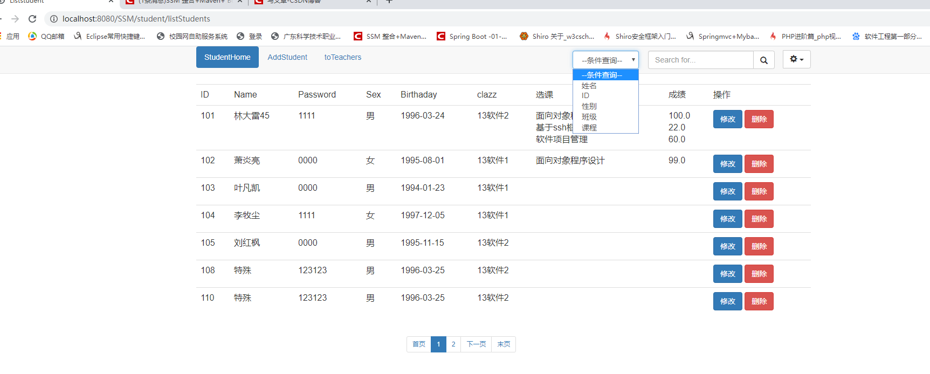Edit student 105 with 修改 button
The width and height of the screenshot is (930, 374).
(727, 246)
